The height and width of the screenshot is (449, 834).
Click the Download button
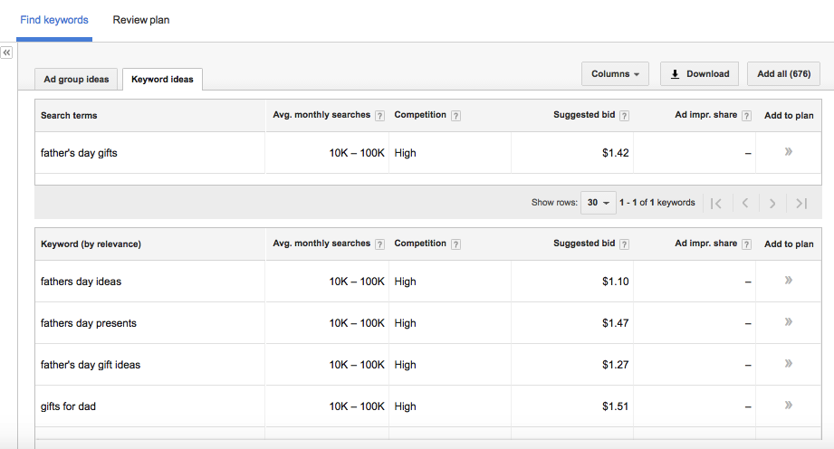coord(699,74)
